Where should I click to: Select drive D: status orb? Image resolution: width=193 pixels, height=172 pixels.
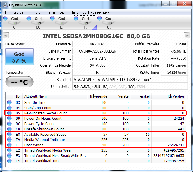[x=29, y=18]
